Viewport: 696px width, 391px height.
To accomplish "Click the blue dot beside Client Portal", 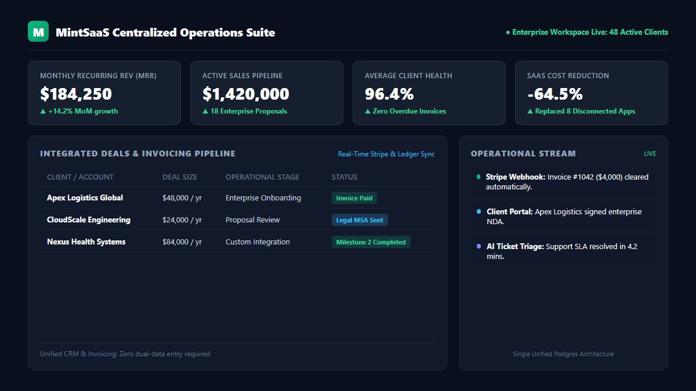I will [478, 211].
